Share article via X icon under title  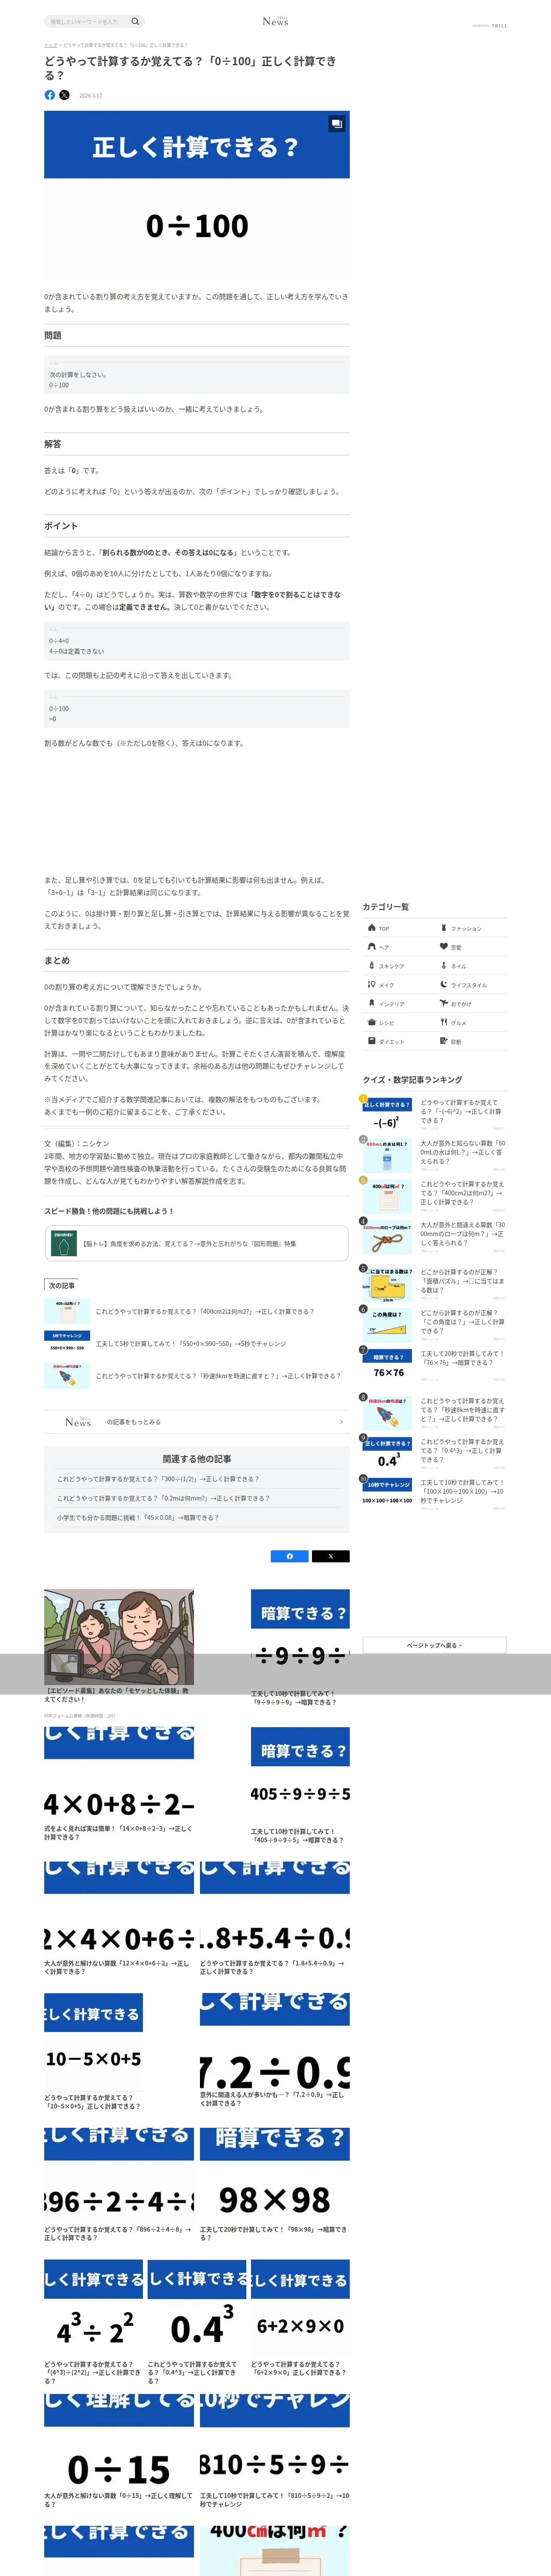64,95
